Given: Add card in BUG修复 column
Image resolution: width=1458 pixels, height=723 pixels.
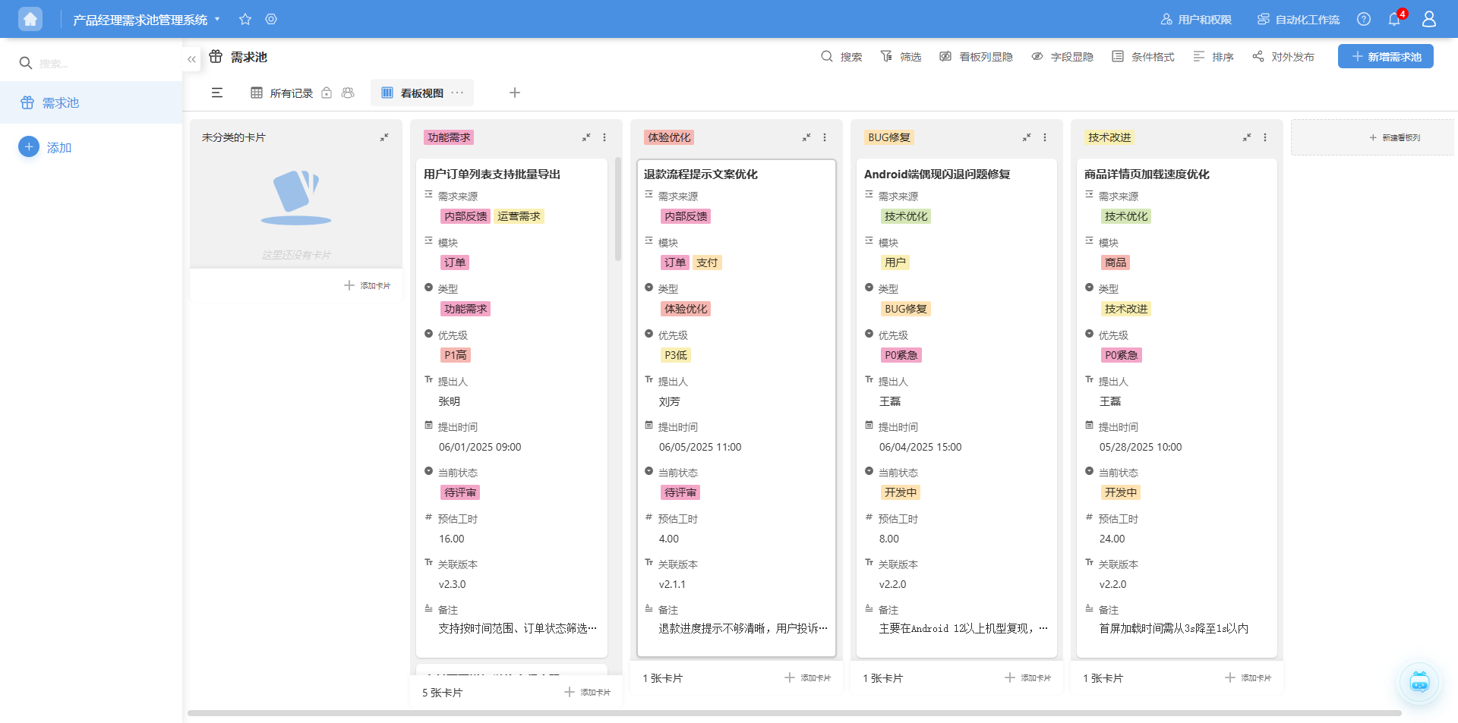Looking at the screenshot, I should 1027,677.
